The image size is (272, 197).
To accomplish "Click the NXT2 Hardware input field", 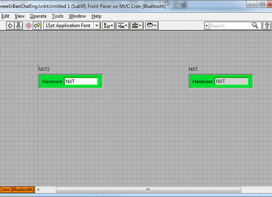I will pyautogui.click(x=81, y=81).
